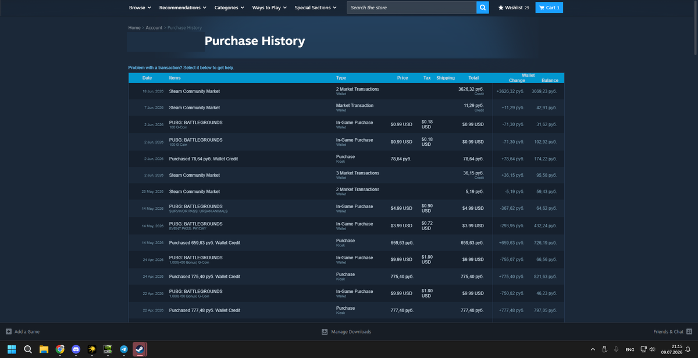Select the 18 Jun Steam Community Market transaction
Viewport: 698px width, 358px height.
(x=346, y=91)
